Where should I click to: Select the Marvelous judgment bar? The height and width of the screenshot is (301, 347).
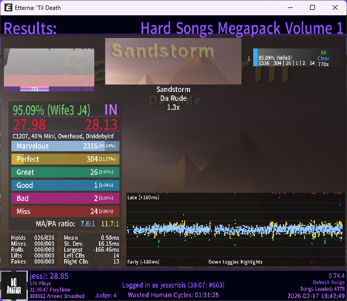click(65, 146)
